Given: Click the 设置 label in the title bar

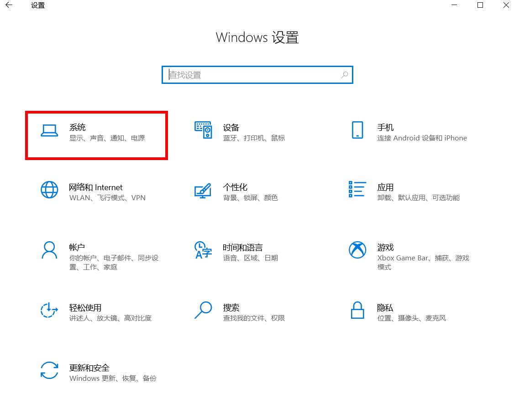Looking at the screenshot, I should point(37,5).
